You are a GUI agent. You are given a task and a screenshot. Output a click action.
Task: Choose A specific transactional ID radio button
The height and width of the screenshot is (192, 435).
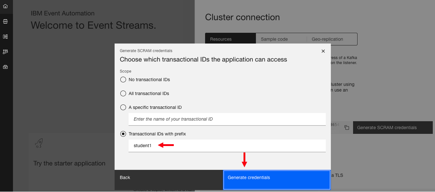pos(123,107)
